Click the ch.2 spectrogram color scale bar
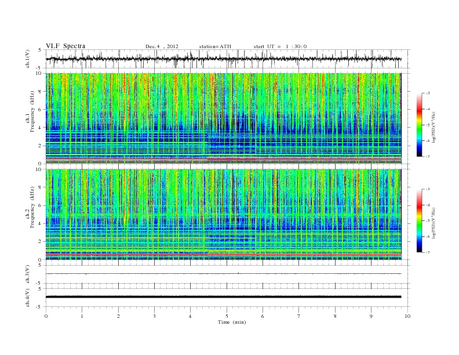The width and height of the screenshot is (459, 355). click(x=419, y=221)
